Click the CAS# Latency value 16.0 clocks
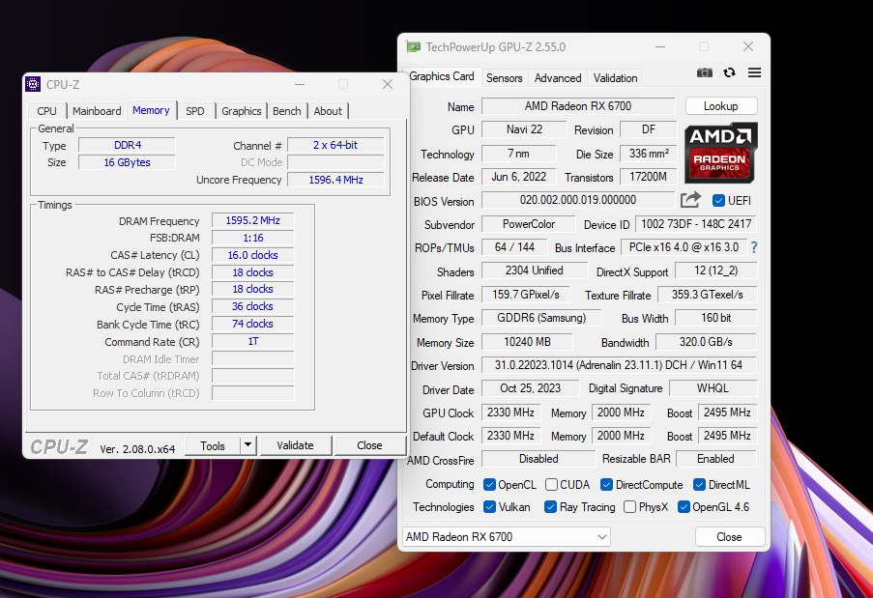Viewport: 873px width, 598px height. point(252,255)
